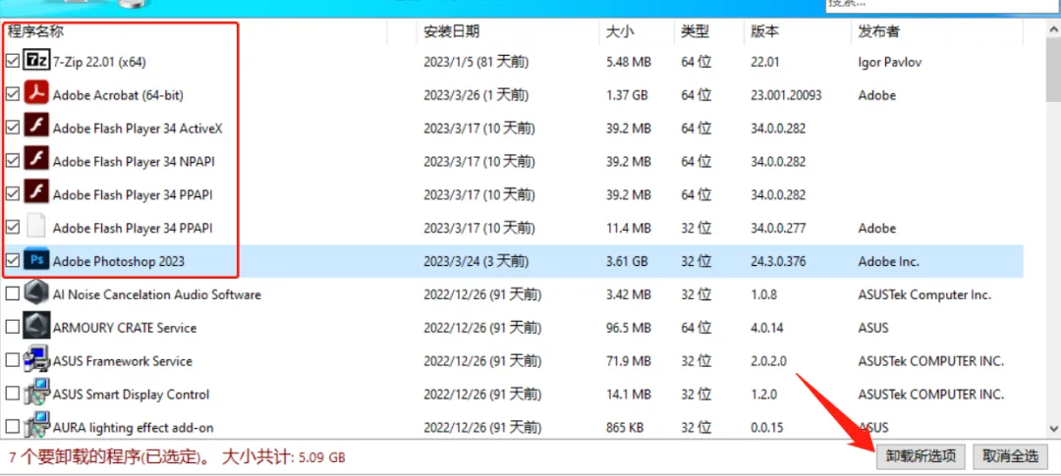Click the ASUS Smart Display Control icon
Screen dimensions: 1061x476
point(36,394)
